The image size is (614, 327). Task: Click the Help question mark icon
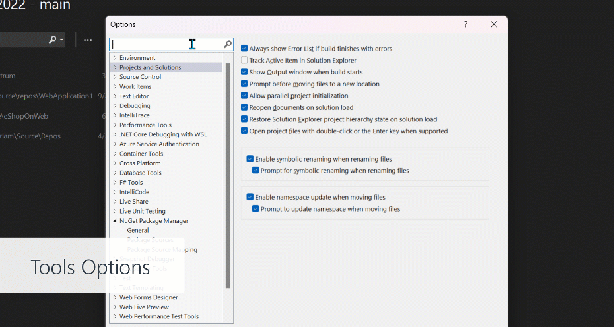[465, 24]
